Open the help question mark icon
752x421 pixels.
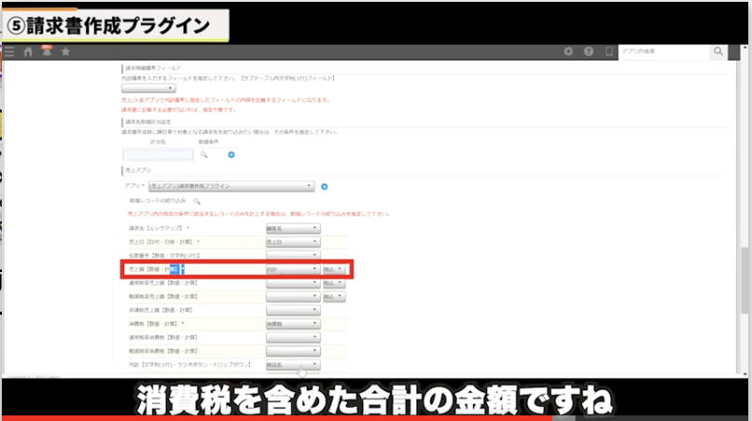point(590,52)
